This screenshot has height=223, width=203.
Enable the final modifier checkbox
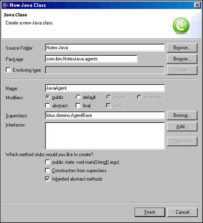click(x=78, y=105)
